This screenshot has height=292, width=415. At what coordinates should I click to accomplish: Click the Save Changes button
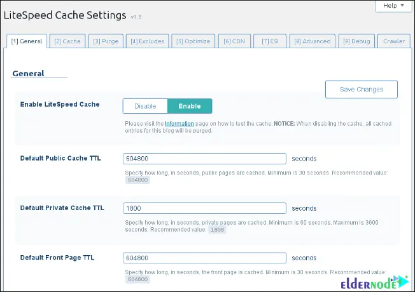click(x=362, y=90)
